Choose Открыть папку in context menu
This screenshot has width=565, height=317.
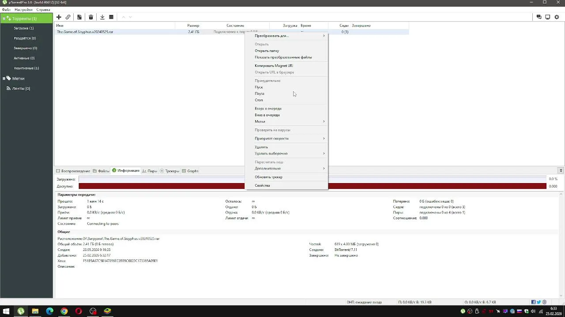click(287, 51)
